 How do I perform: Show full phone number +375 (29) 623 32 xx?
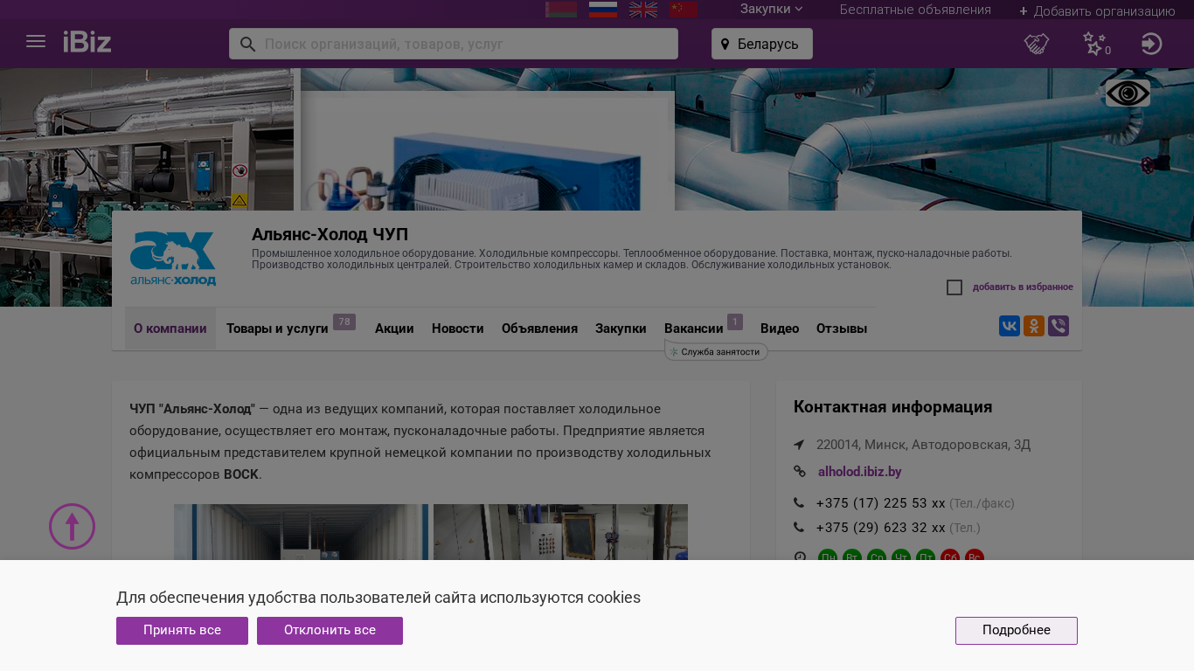click(881, 528)
